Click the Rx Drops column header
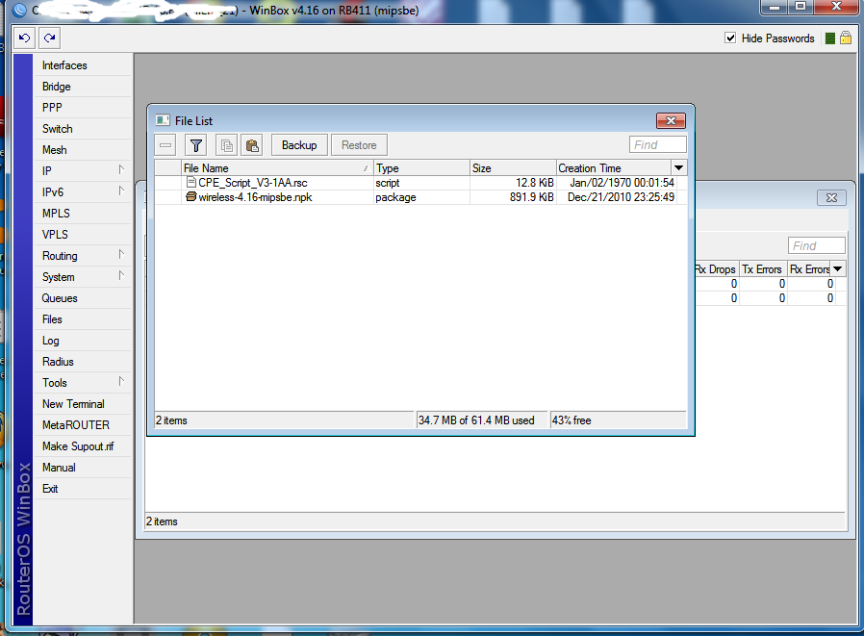 tap(717, 269)
